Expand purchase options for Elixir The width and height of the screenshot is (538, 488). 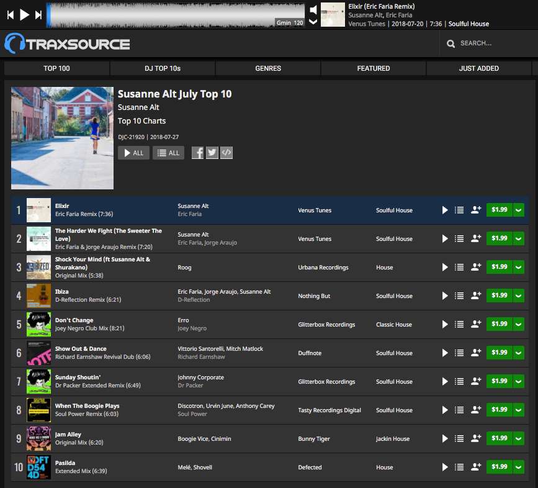tap(518, 210)
